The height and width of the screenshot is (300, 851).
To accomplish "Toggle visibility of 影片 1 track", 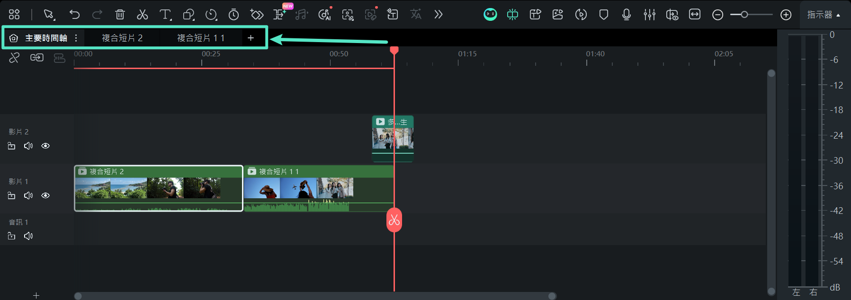I will [x=45, y=195].
